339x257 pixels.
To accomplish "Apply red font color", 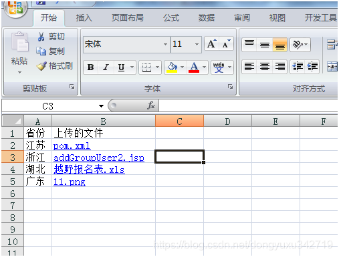I will pos(194,67).
